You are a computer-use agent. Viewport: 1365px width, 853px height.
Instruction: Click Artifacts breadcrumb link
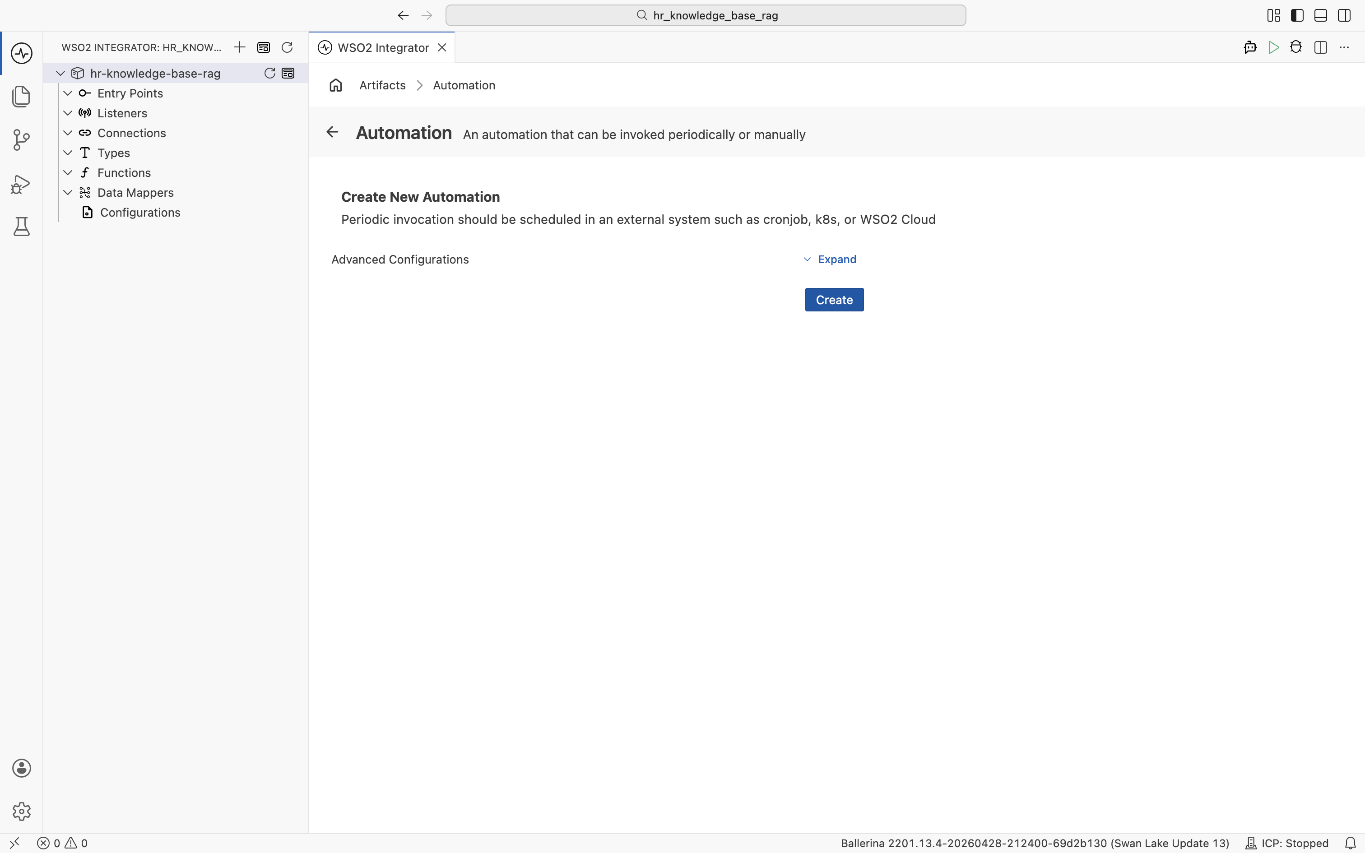[x=382, y=85]
